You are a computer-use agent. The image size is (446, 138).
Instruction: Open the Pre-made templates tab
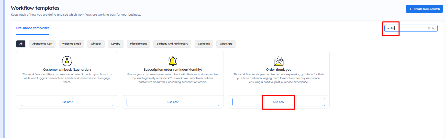pyautogui.click(x=33, y=28)
